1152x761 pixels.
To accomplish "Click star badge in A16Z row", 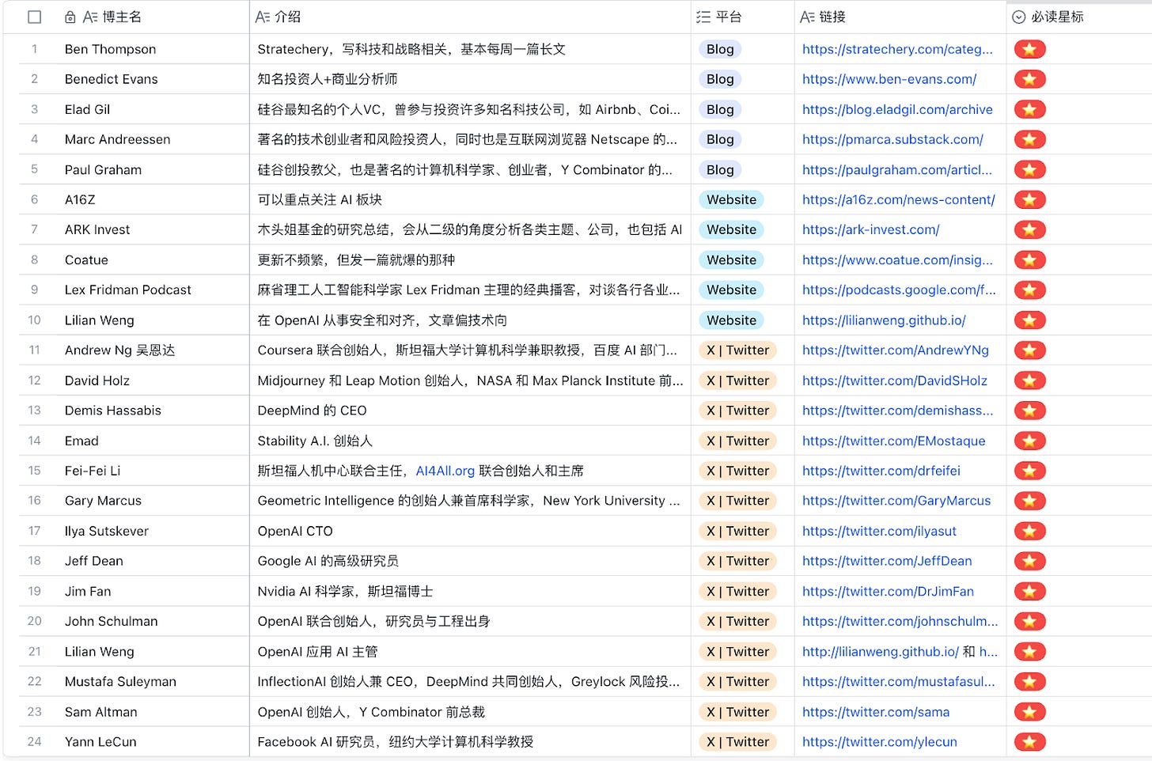I will pos(1029,199).
